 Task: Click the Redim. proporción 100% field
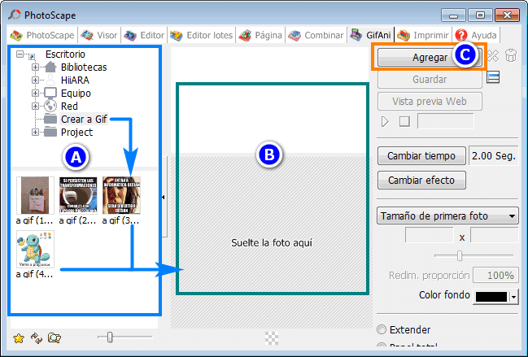[x=495, y=275]
